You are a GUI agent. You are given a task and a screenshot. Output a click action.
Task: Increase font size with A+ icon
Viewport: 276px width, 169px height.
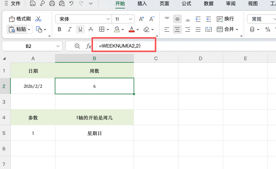tap(141, 19)
